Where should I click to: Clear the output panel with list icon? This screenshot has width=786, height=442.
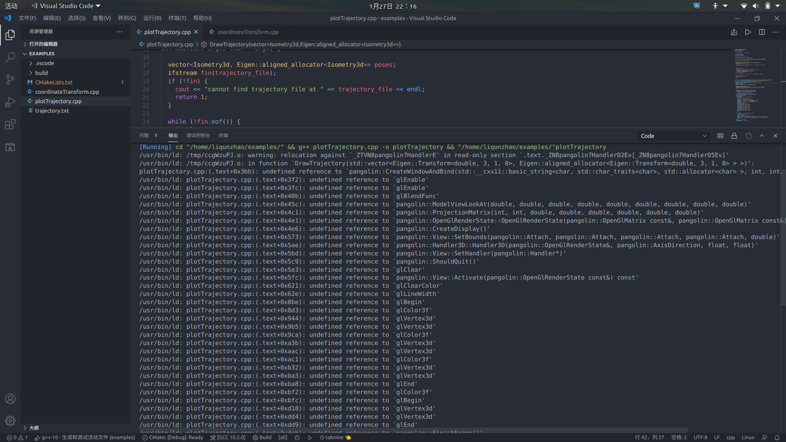720,136
